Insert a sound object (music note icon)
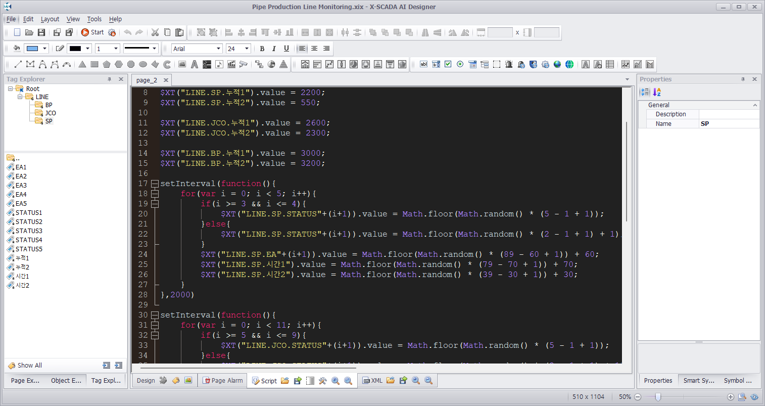 219,64
